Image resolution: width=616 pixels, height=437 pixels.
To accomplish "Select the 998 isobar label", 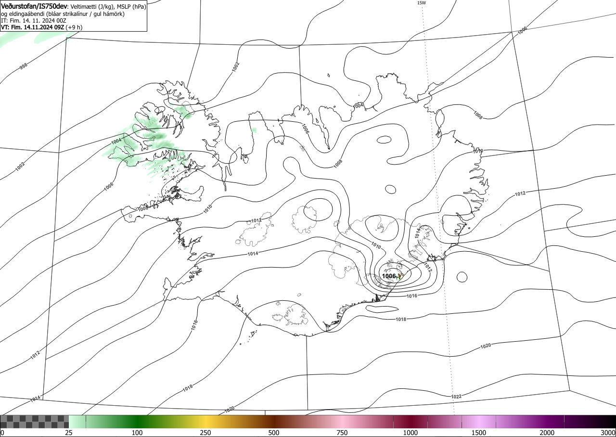I will tap(23, 66).
